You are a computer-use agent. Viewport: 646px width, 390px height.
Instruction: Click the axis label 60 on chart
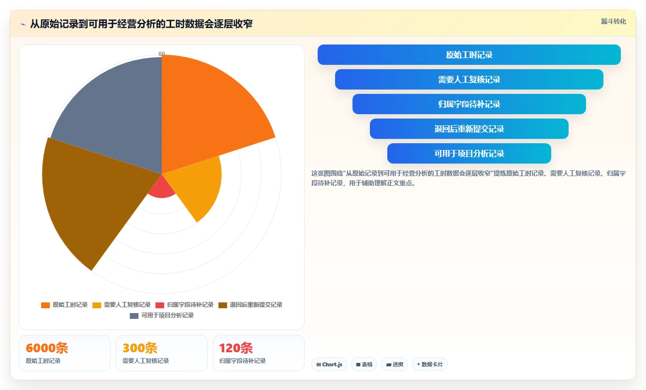(x=161, y=54)
